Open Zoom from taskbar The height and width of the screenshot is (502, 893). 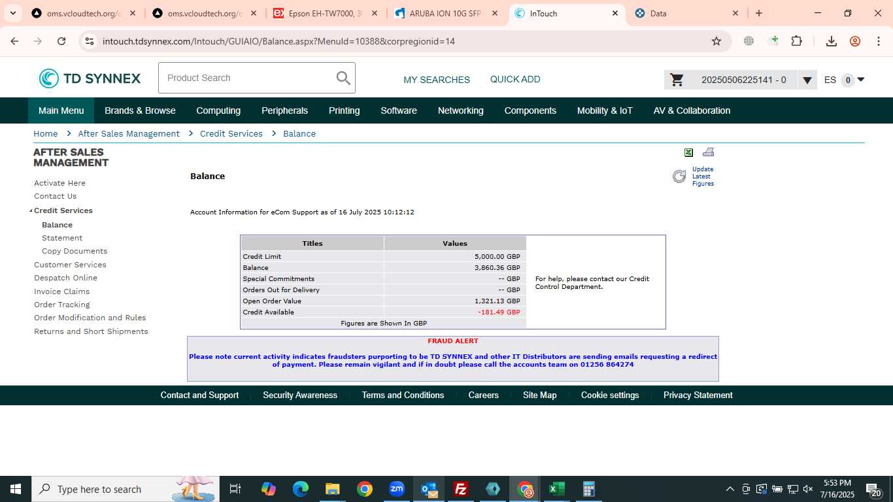tap(397, 489)
